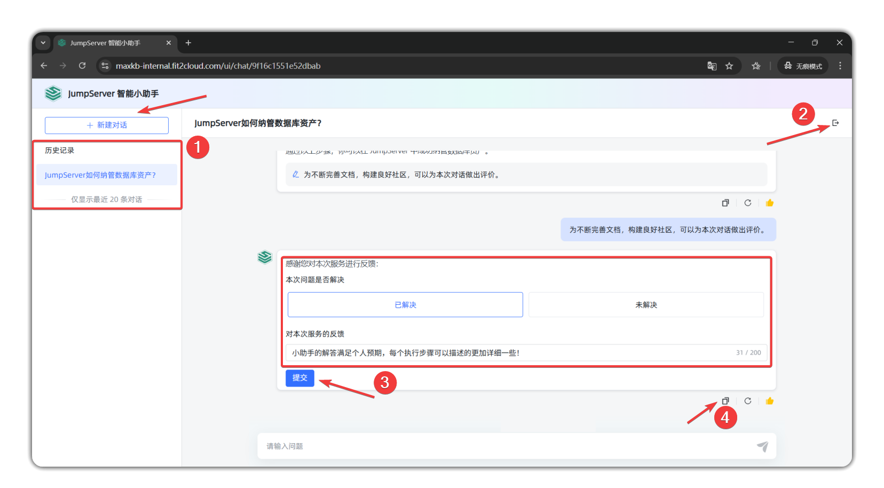The width and height of the screenshot is (884, 488).
Task: Open the tab search dropdown arrow
Action: click(43, 43)
